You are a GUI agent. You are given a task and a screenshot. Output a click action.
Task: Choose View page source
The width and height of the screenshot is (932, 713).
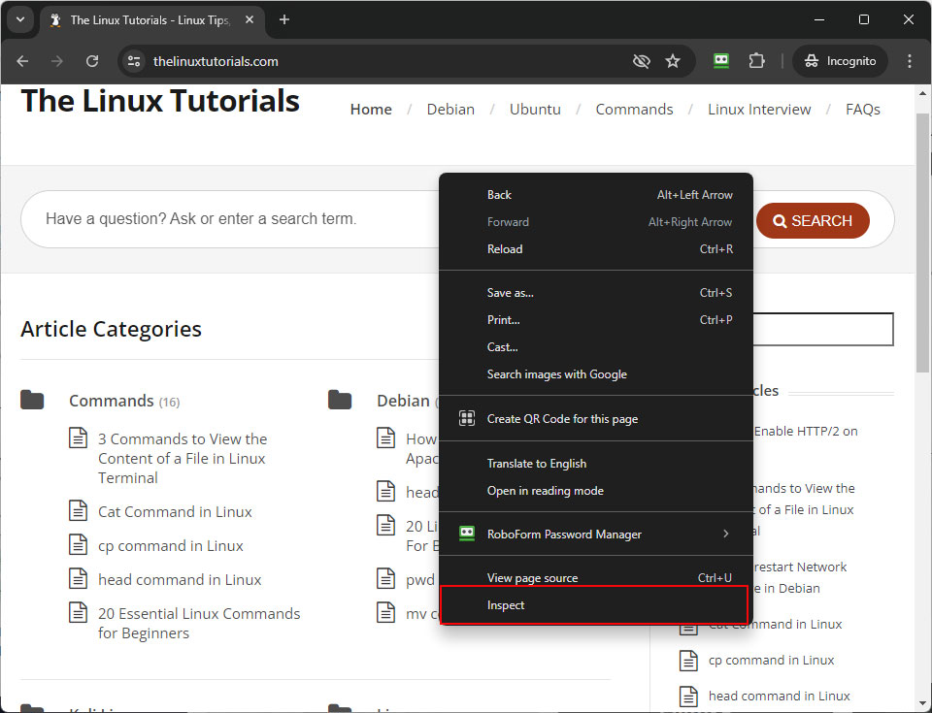pos(596,577)
